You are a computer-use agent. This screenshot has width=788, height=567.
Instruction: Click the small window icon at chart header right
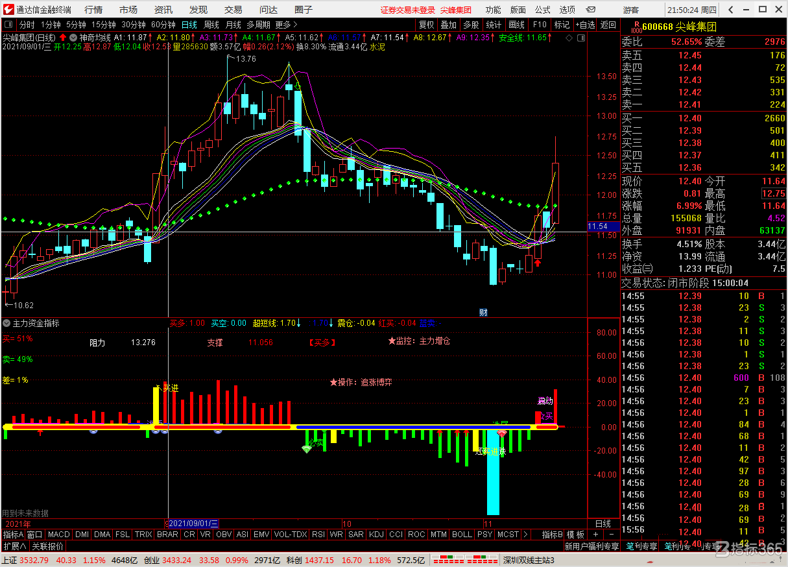(580, 38)
